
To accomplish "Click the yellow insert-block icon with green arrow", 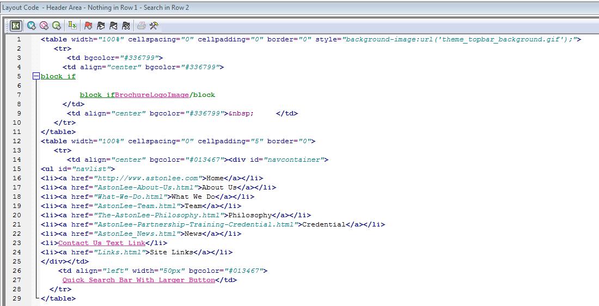I will 72,26.
